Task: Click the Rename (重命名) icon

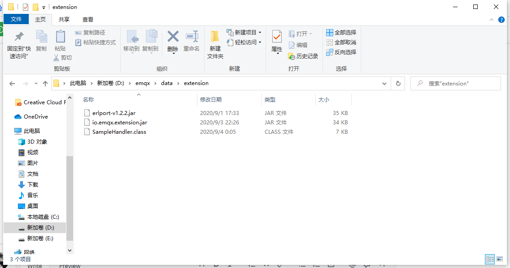Action: pyautogui.click(x=192, y=36)
